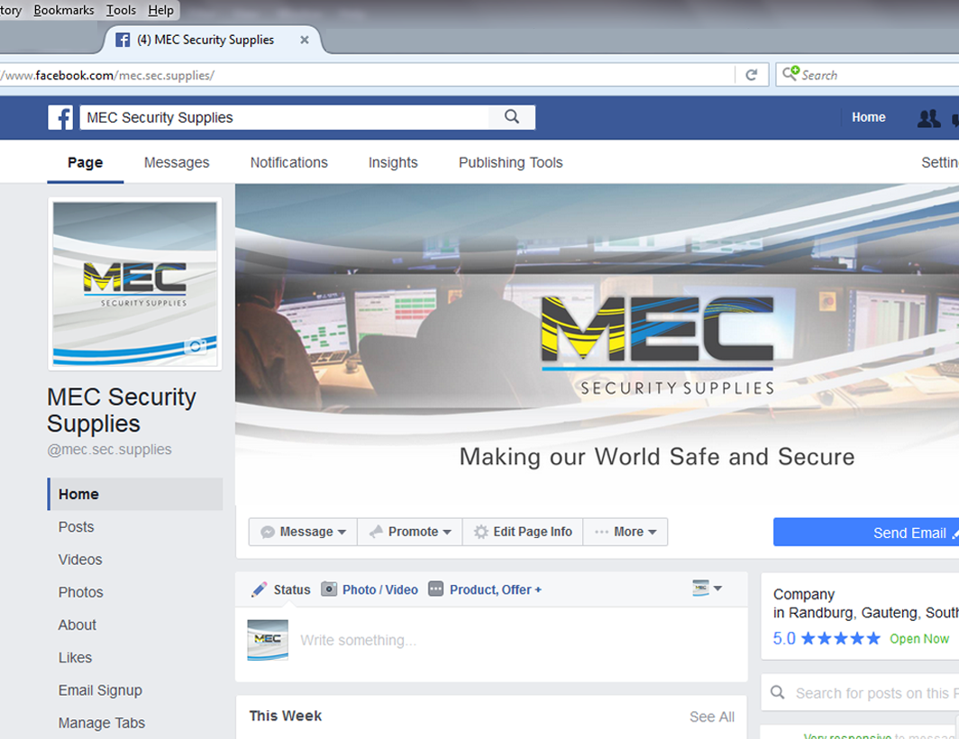The image size is (959, 739).
Task: Expand the Message dropdown button
Action: point(304,532)
